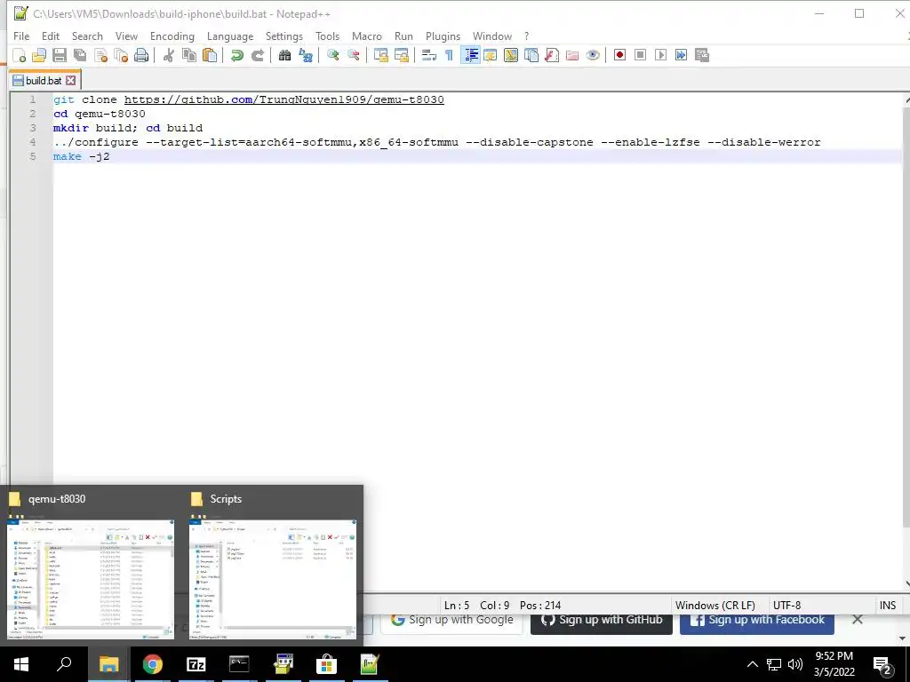
Task: Toggle indent guide toolbar icon
Action: tap(470, 55)
